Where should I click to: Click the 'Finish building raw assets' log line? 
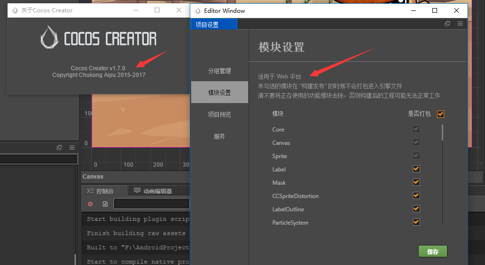(x=136, y=233)
